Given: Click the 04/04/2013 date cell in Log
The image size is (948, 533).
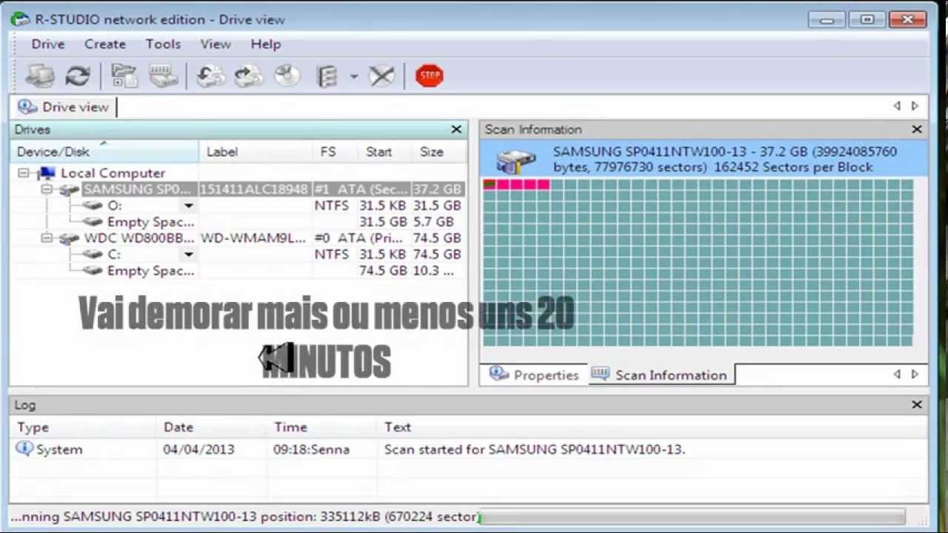Looking at the screenshot, I should pyautogui.click(x=198, y=449).
